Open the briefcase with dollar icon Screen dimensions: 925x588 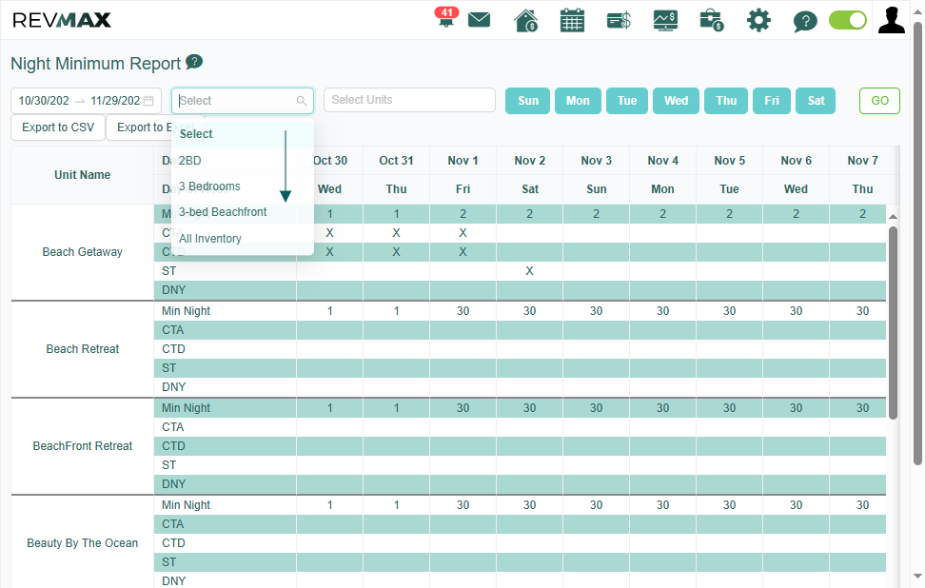coord(712,21)
